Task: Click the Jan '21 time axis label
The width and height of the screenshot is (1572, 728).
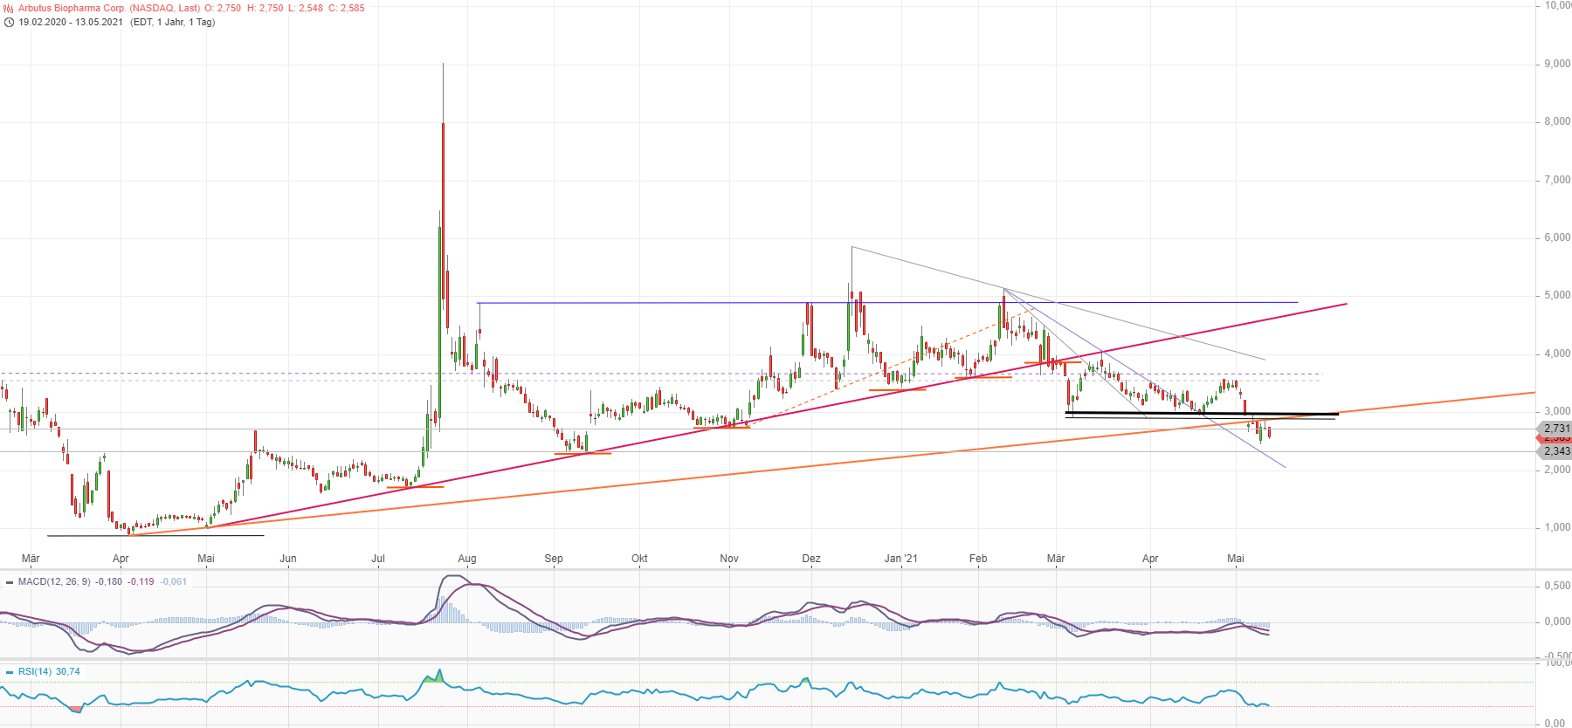Action: tap(900, 559)
